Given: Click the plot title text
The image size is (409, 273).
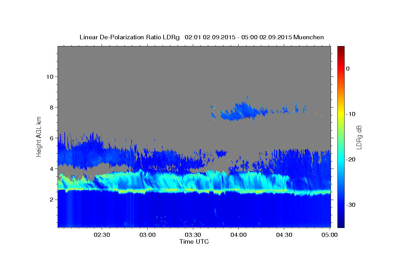Looking at the screenshot, I should click(x=201, y=37).
